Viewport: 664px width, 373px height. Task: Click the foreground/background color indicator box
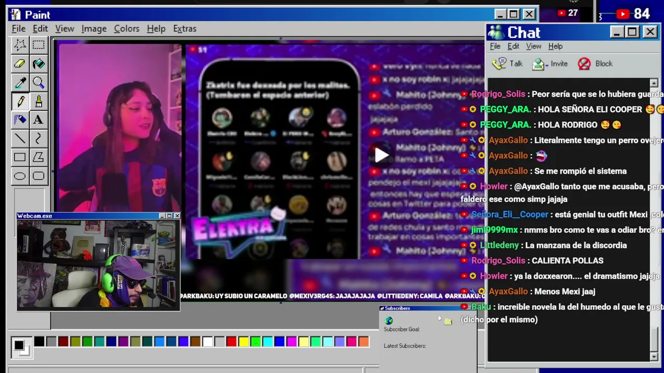coord(21,347)
